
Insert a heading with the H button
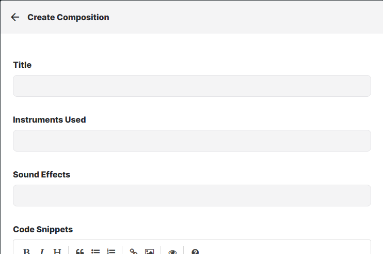[57, 251]
